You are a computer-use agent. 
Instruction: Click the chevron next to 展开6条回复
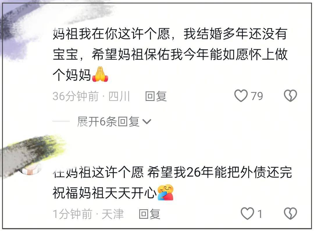pyautogui.click(x=147, y=122)
